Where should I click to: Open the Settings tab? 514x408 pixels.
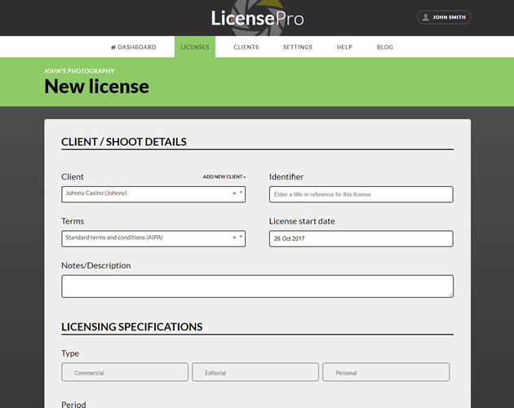(x=298, y=47)
